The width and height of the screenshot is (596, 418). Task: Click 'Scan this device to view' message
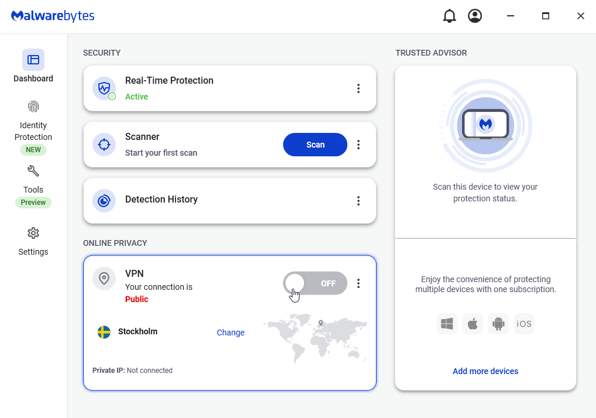485,193
